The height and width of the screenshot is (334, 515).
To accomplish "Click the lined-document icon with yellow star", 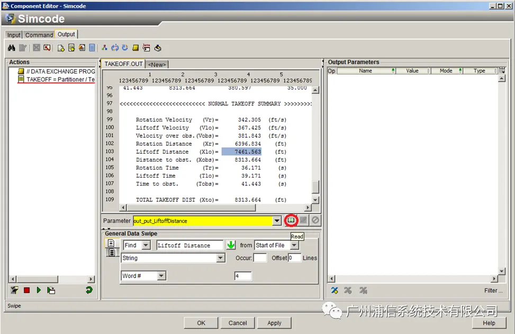I will coord(71,48).
